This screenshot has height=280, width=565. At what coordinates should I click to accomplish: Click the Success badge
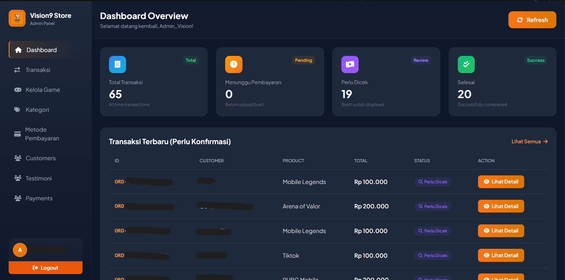536,60
